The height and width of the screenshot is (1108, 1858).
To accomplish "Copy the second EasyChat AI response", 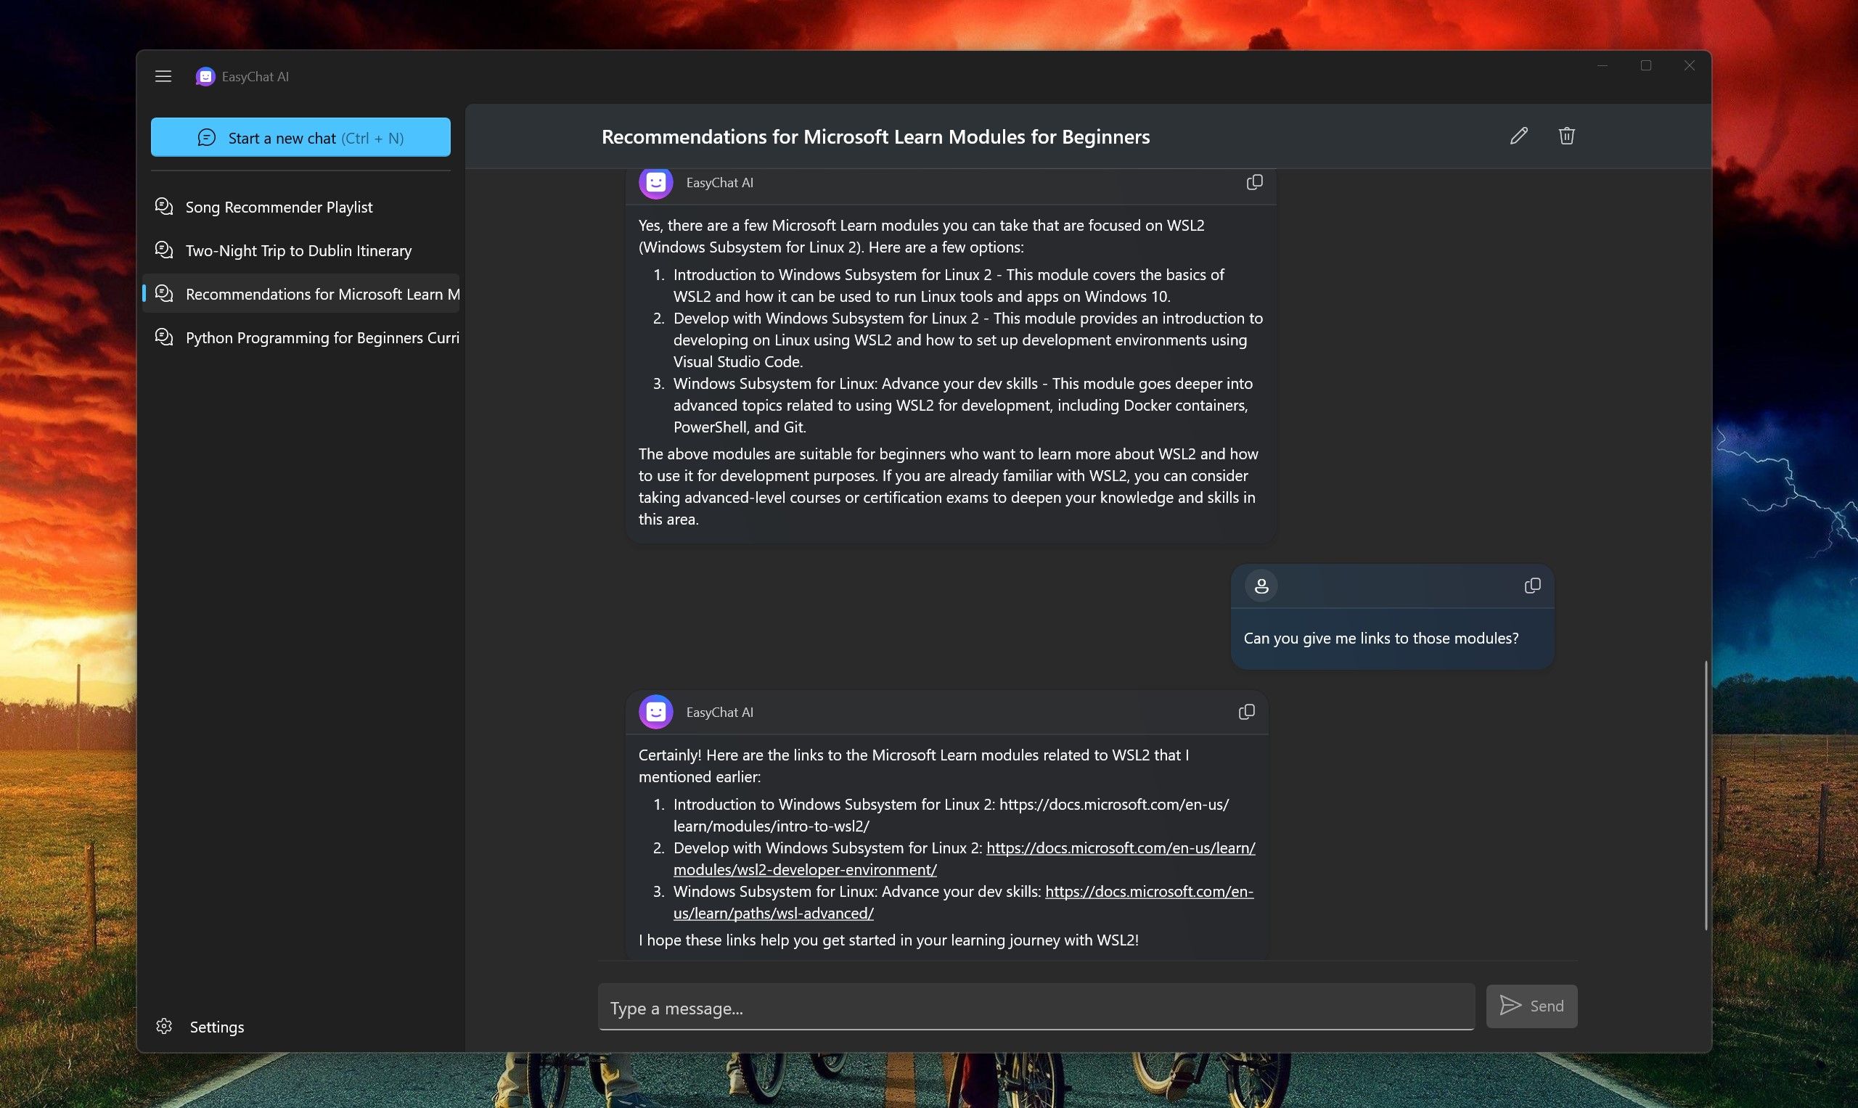I will pyautogui.click(x=1245, y=712).
